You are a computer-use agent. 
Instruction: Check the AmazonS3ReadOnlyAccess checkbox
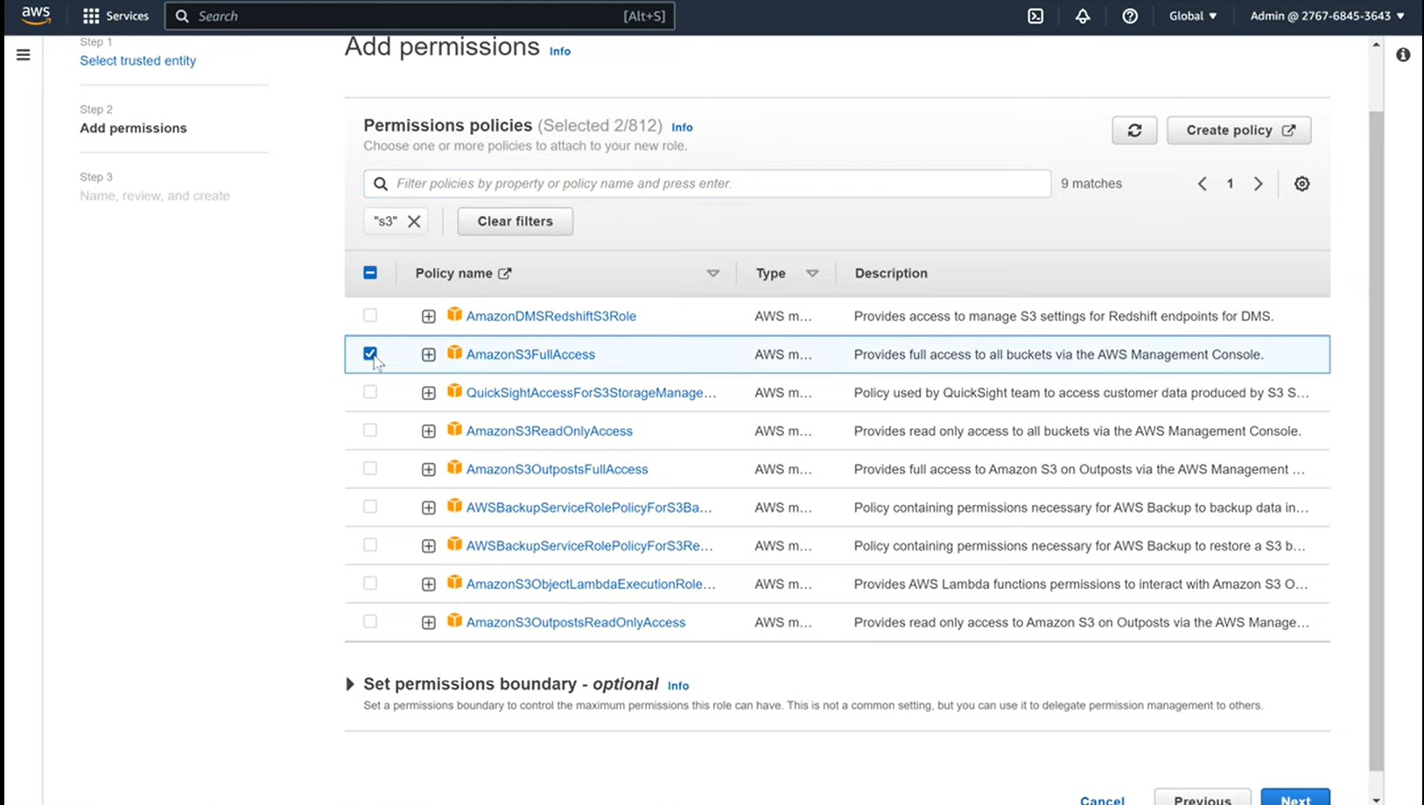point(370,430)
